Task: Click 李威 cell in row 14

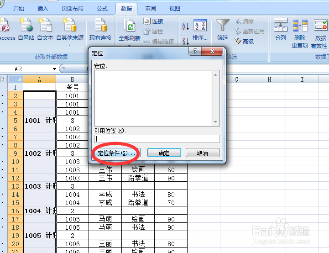Action: pyautogui.click(x=105, y=195)
